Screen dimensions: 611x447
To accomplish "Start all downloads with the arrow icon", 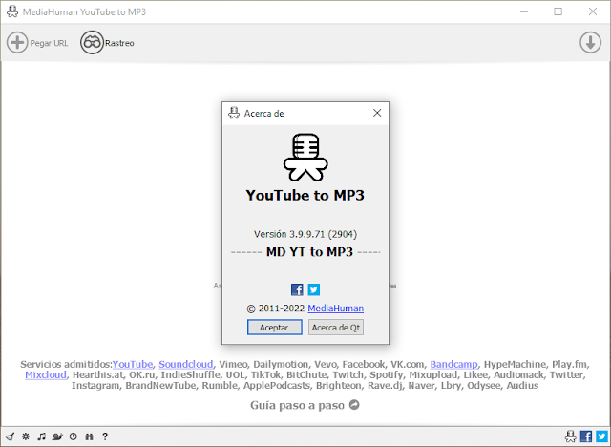I will (x=590, y=42).
